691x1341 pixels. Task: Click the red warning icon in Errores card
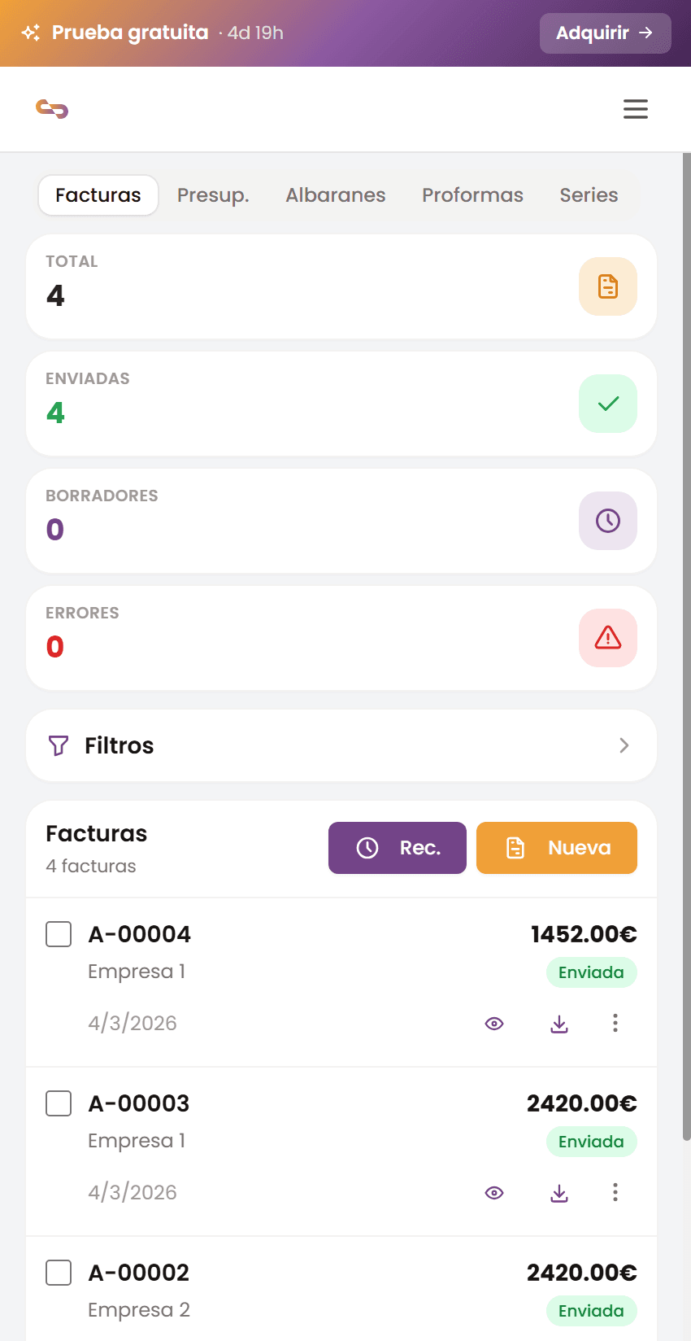coord(607,638)
